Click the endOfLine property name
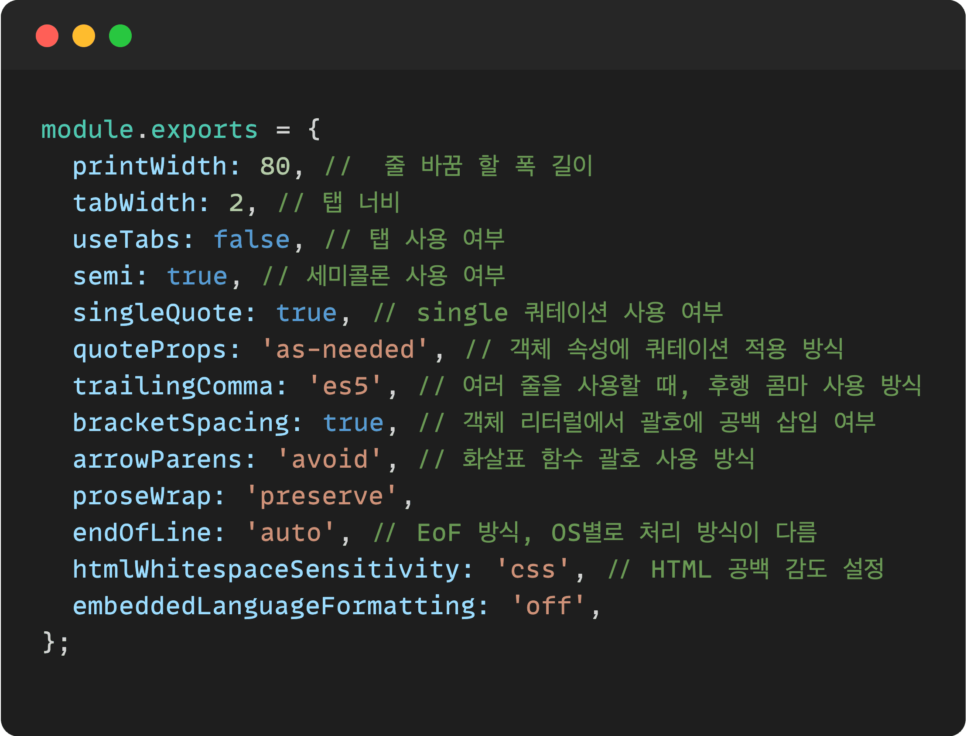Image resolution: width=967 pixels, height=736 pixels. coord(142,533)
